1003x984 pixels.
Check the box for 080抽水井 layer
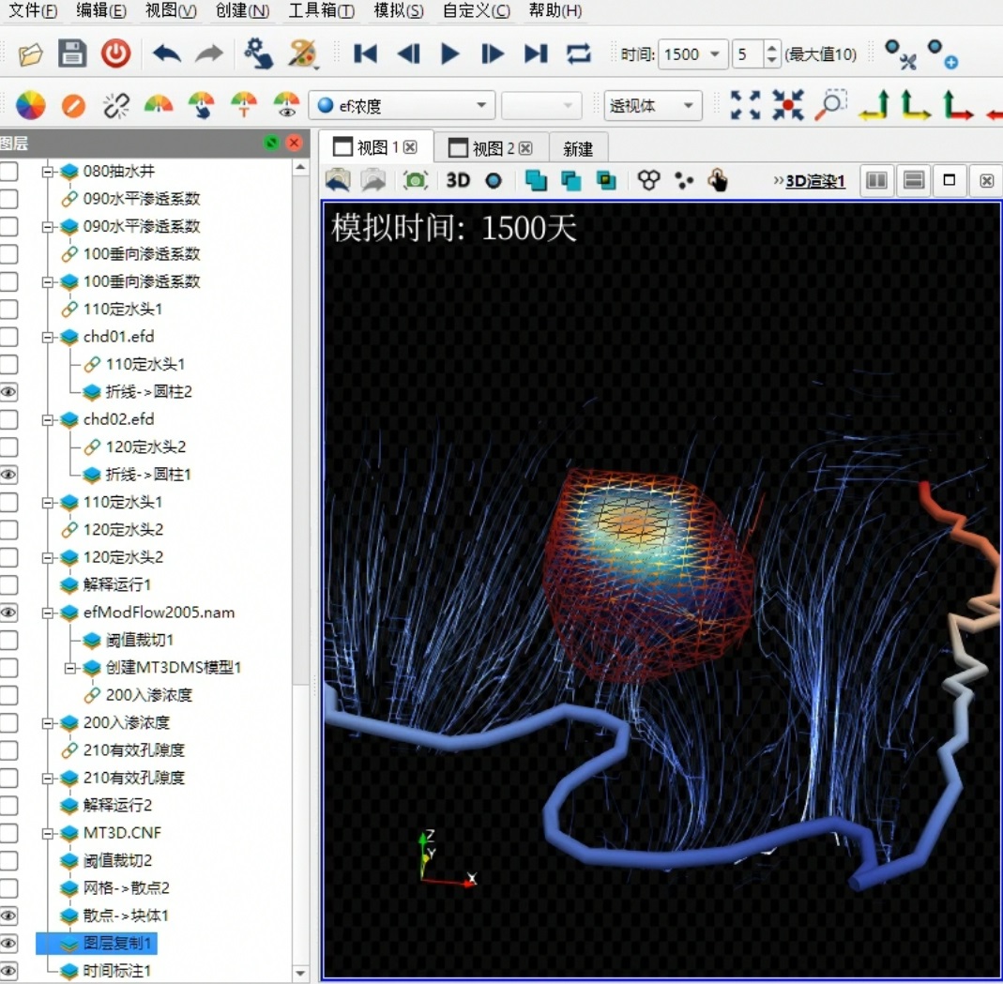[8, 172]
